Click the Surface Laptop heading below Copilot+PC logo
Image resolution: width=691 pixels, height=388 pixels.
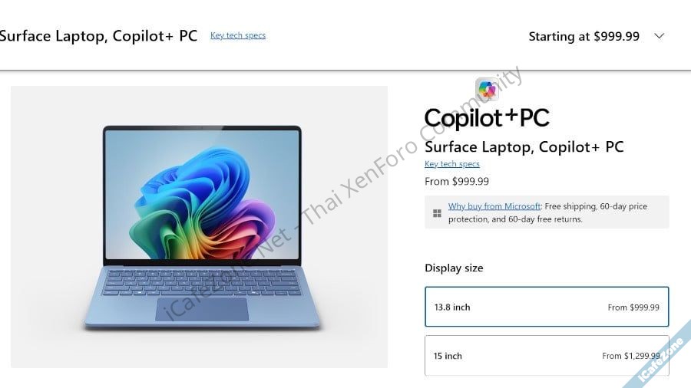tap(524, 146)
